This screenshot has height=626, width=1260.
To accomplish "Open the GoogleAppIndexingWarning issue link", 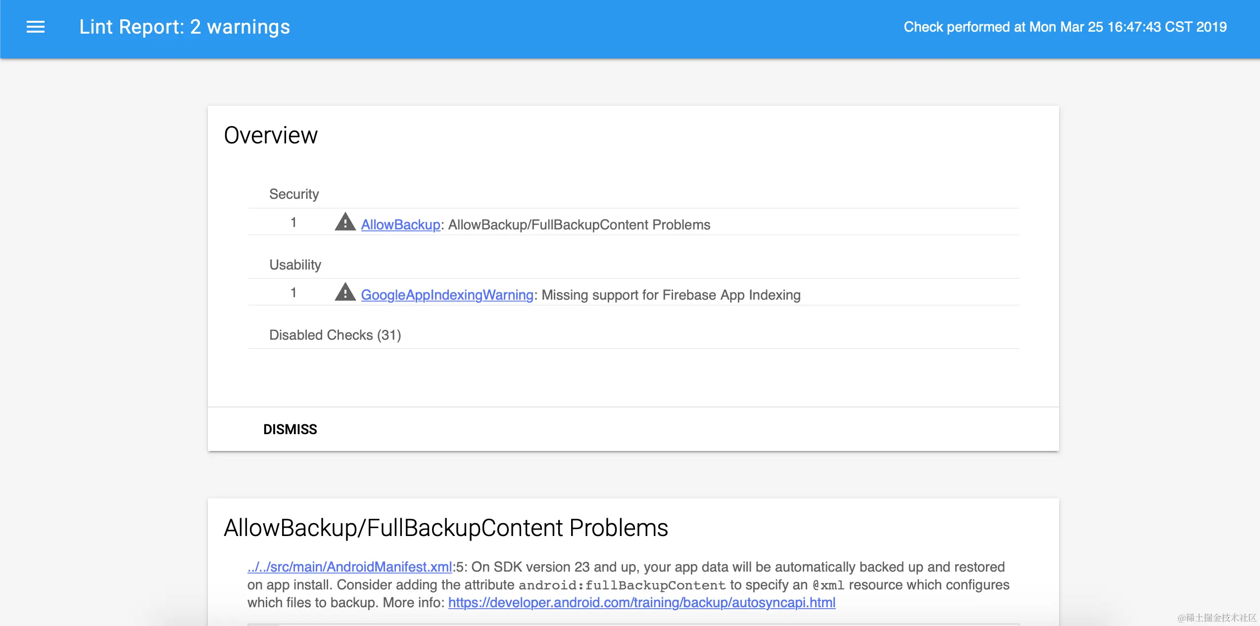I will click(x=447, y=295).
